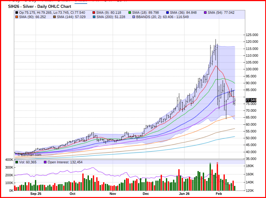Click the 55.000 price axis label
Screen dimensions: 266x198
tap(251, 131)
